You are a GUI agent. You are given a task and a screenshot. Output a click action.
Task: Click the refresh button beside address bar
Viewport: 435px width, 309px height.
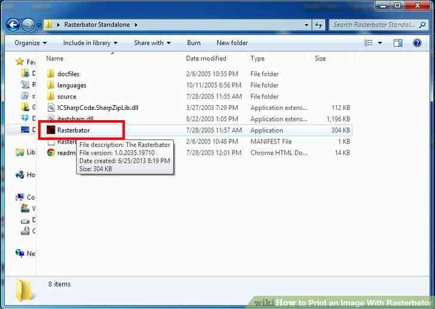coord(319,25)
